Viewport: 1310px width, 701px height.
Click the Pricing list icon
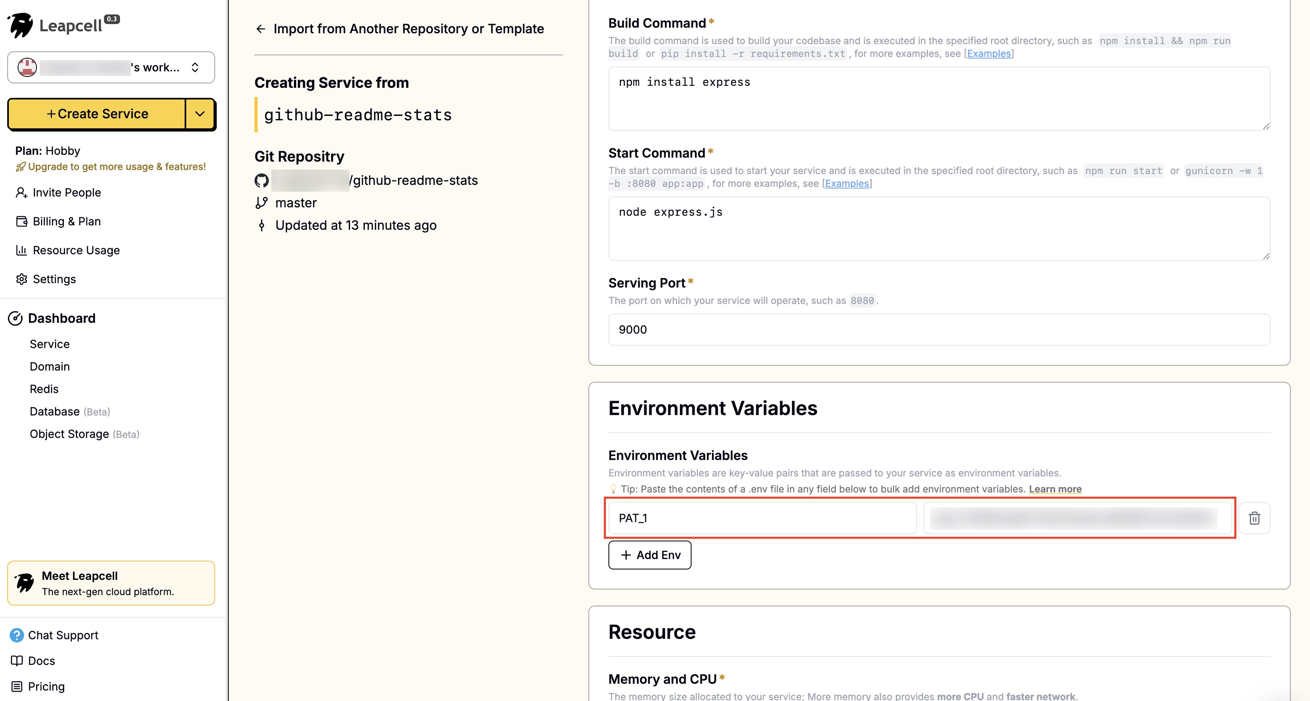point(17,687)
